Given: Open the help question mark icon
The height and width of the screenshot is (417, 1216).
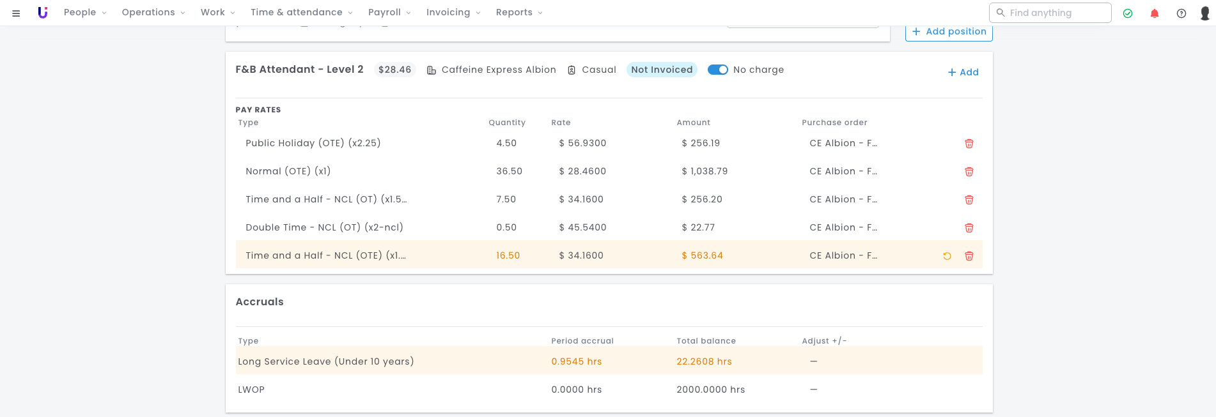Looking at the screenshot, I should click(x=1181, y=13).
